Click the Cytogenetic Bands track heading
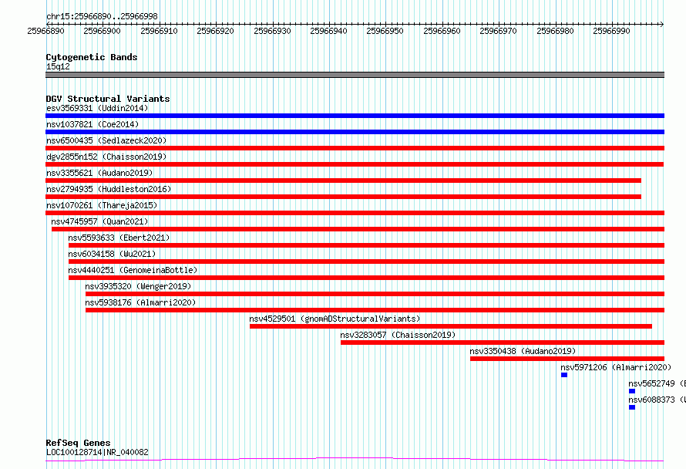This screenshot has width=686, height=469. pyautogui.click(x=92, y=57)
